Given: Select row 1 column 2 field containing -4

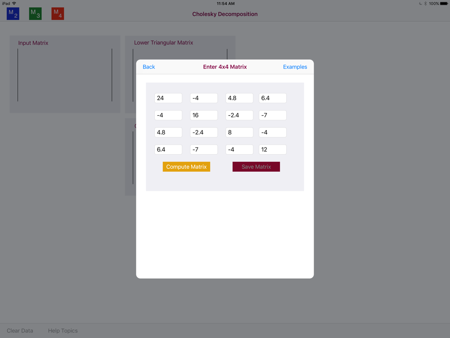Looking at the screenshot, I should 204,98.
